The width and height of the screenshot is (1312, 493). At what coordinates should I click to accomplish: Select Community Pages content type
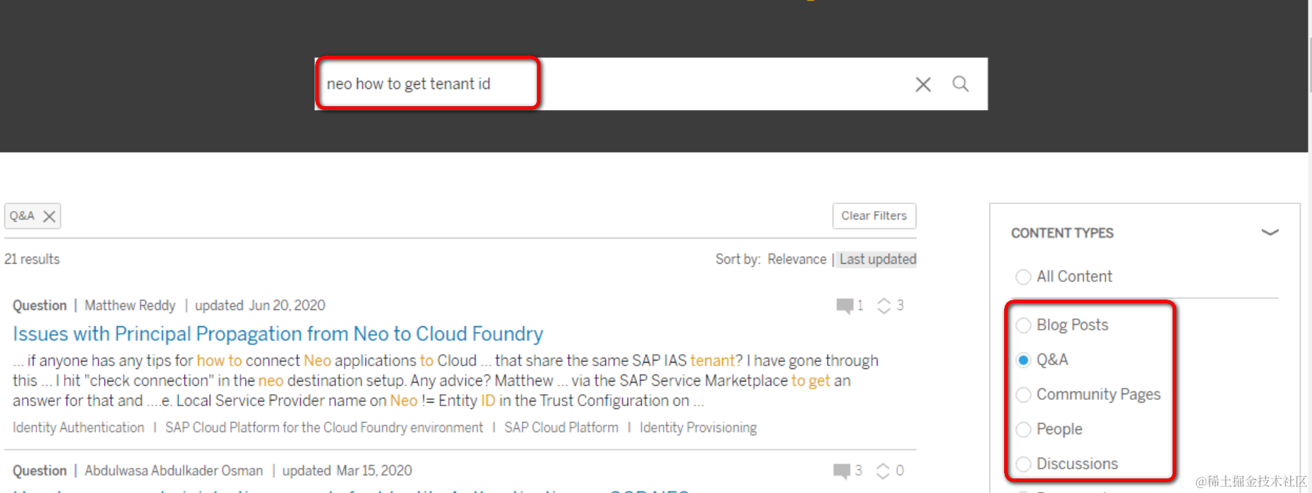point(1024,395)
